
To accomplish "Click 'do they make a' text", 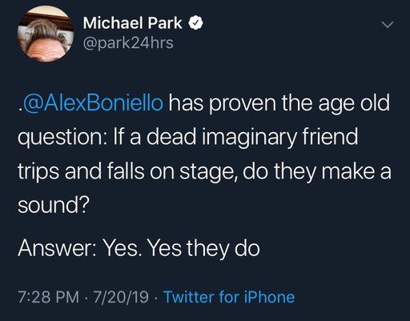I will [x=317, y=172].
